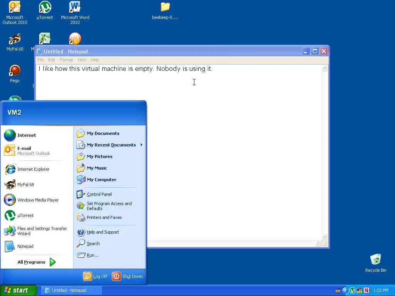Image resolution: width=395 pixels, height=296 pixels.
Task: Click the OneNote tray icon
Action: click(366, 291)
